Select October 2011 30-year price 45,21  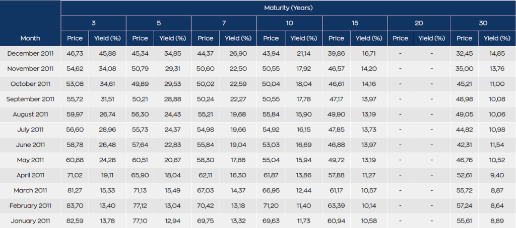[x=465, y=84]
